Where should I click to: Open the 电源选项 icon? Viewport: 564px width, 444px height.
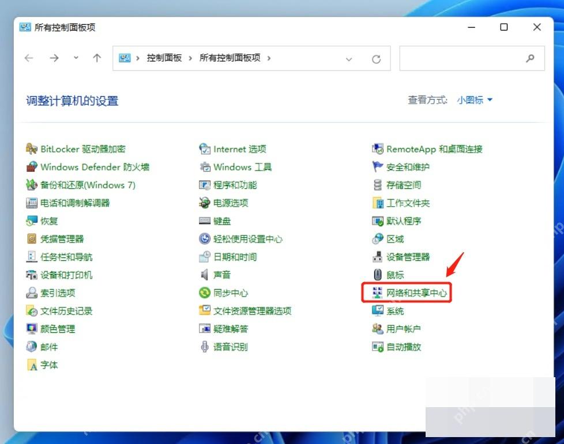coord(205,203)
